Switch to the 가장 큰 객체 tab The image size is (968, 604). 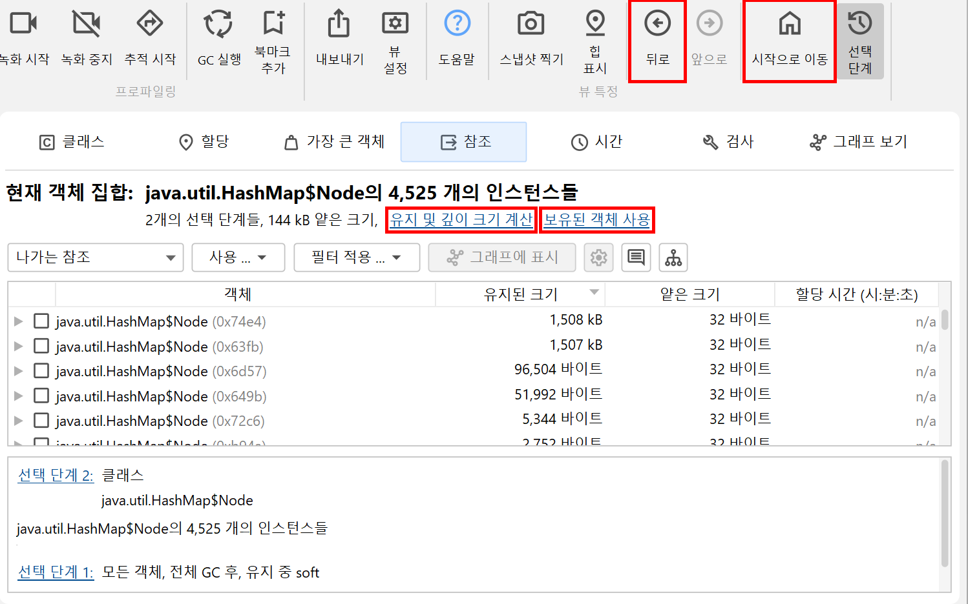coord(335,142)
